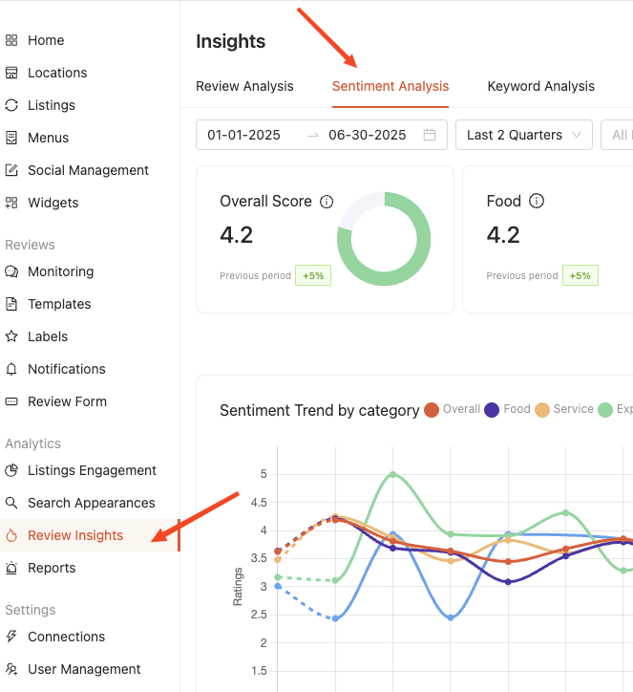Open Notifications under Reviews
The height and width of the screenshot is (692, 633).
[67, 369]
